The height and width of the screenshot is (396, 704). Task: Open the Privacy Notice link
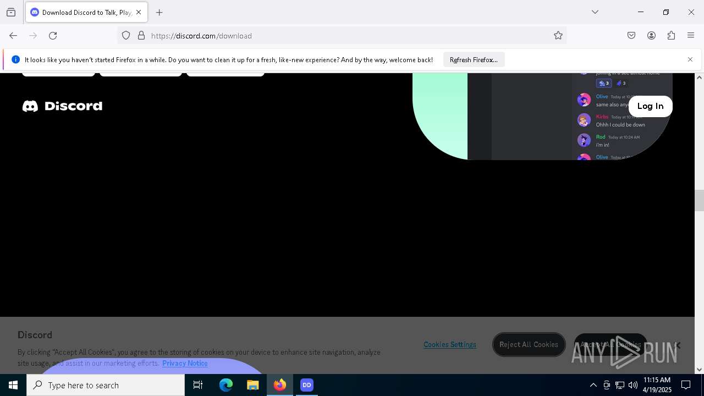point(185,364)
